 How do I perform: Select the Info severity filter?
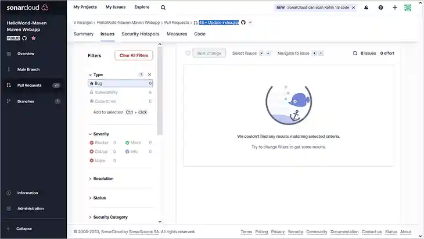(x=138, y=152)
